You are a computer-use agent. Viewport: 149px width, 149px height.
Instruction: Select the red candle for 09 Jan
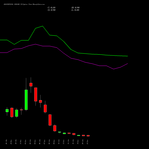[x=55, y=128]
